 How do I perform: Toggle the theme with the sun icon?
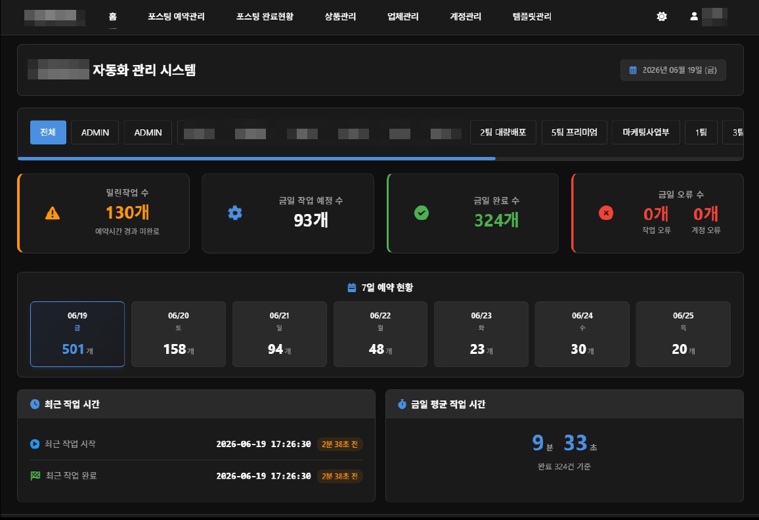coord(662,16)
